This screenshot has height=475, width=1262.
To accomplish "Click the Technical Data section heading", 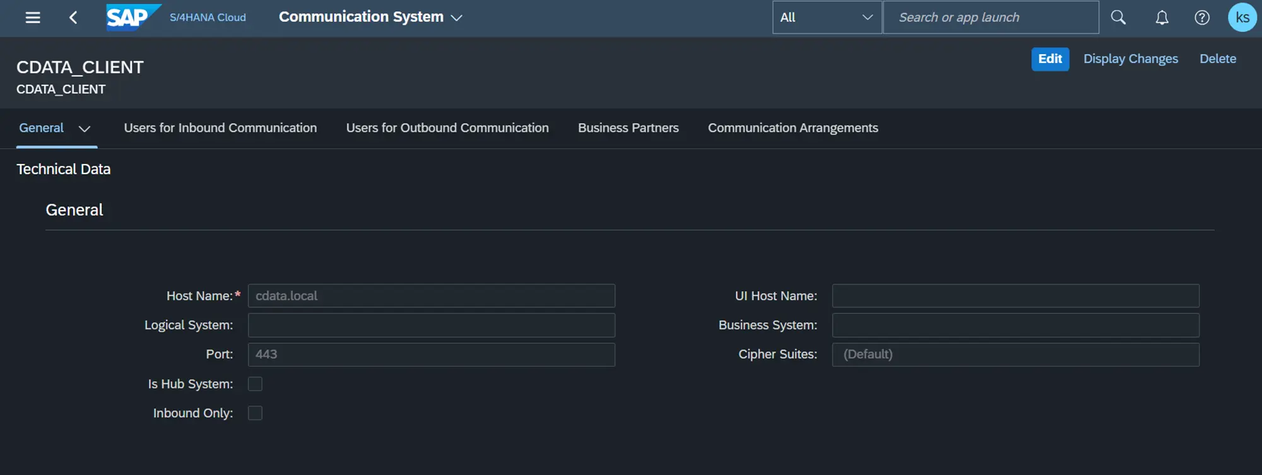I will tap(64, 169).
